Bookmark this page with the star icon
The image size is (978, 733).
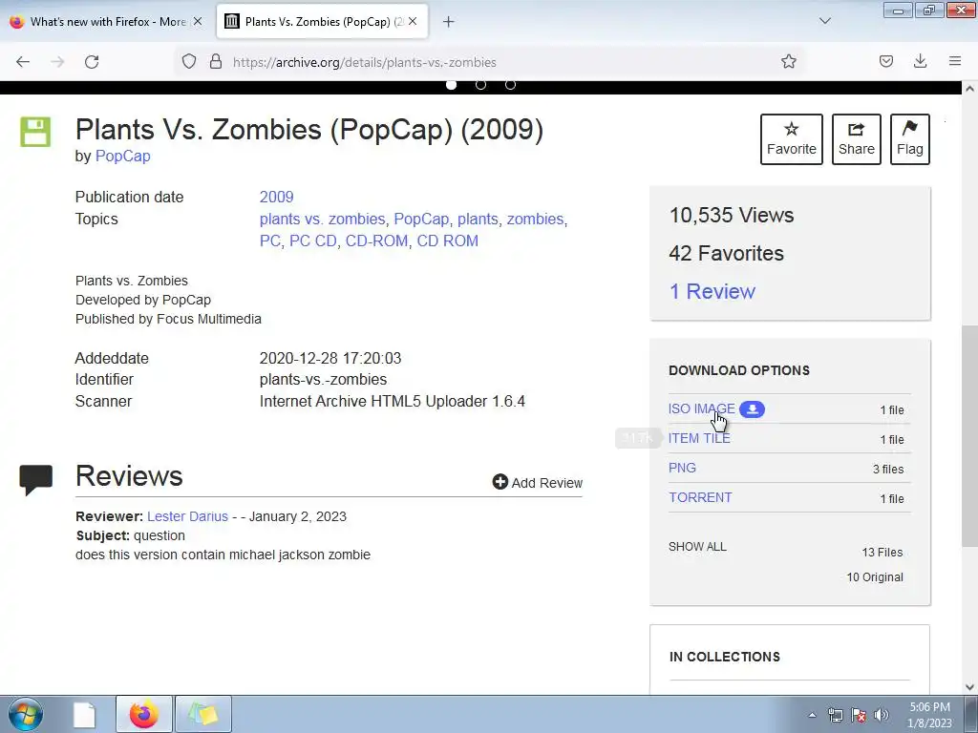[x=788, y=61]
